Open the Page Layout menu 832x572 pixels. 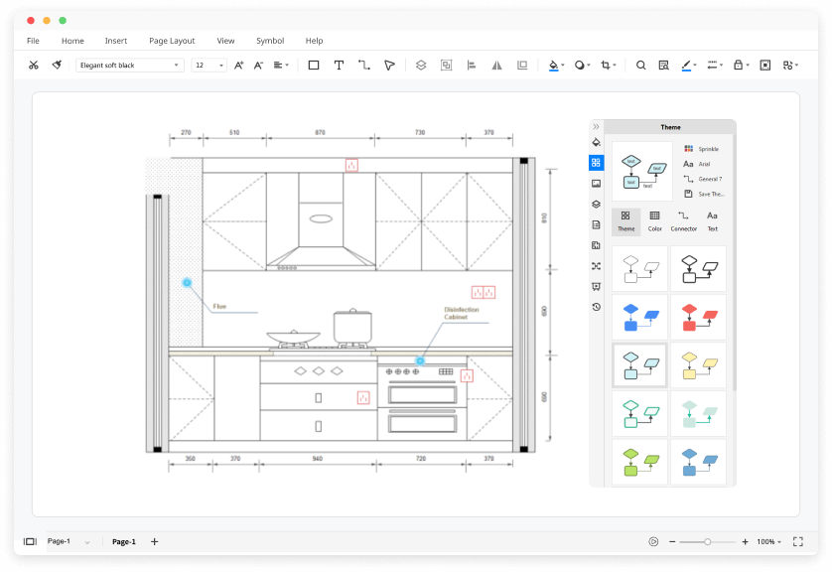172,41
